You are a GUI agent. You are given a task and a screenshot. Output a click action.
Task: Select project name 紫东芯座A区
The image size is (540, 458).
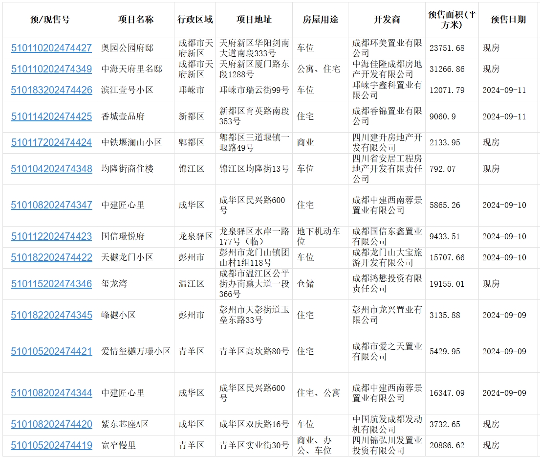coord(125,424)
